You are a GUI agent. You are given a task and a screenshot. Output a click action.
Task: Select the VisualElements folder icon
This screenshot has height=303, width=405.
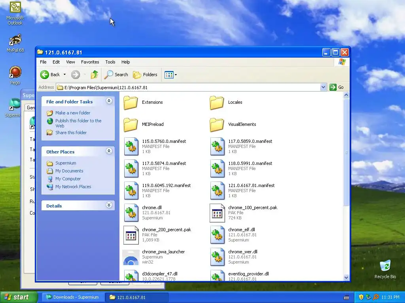click(x=217, y=125)
